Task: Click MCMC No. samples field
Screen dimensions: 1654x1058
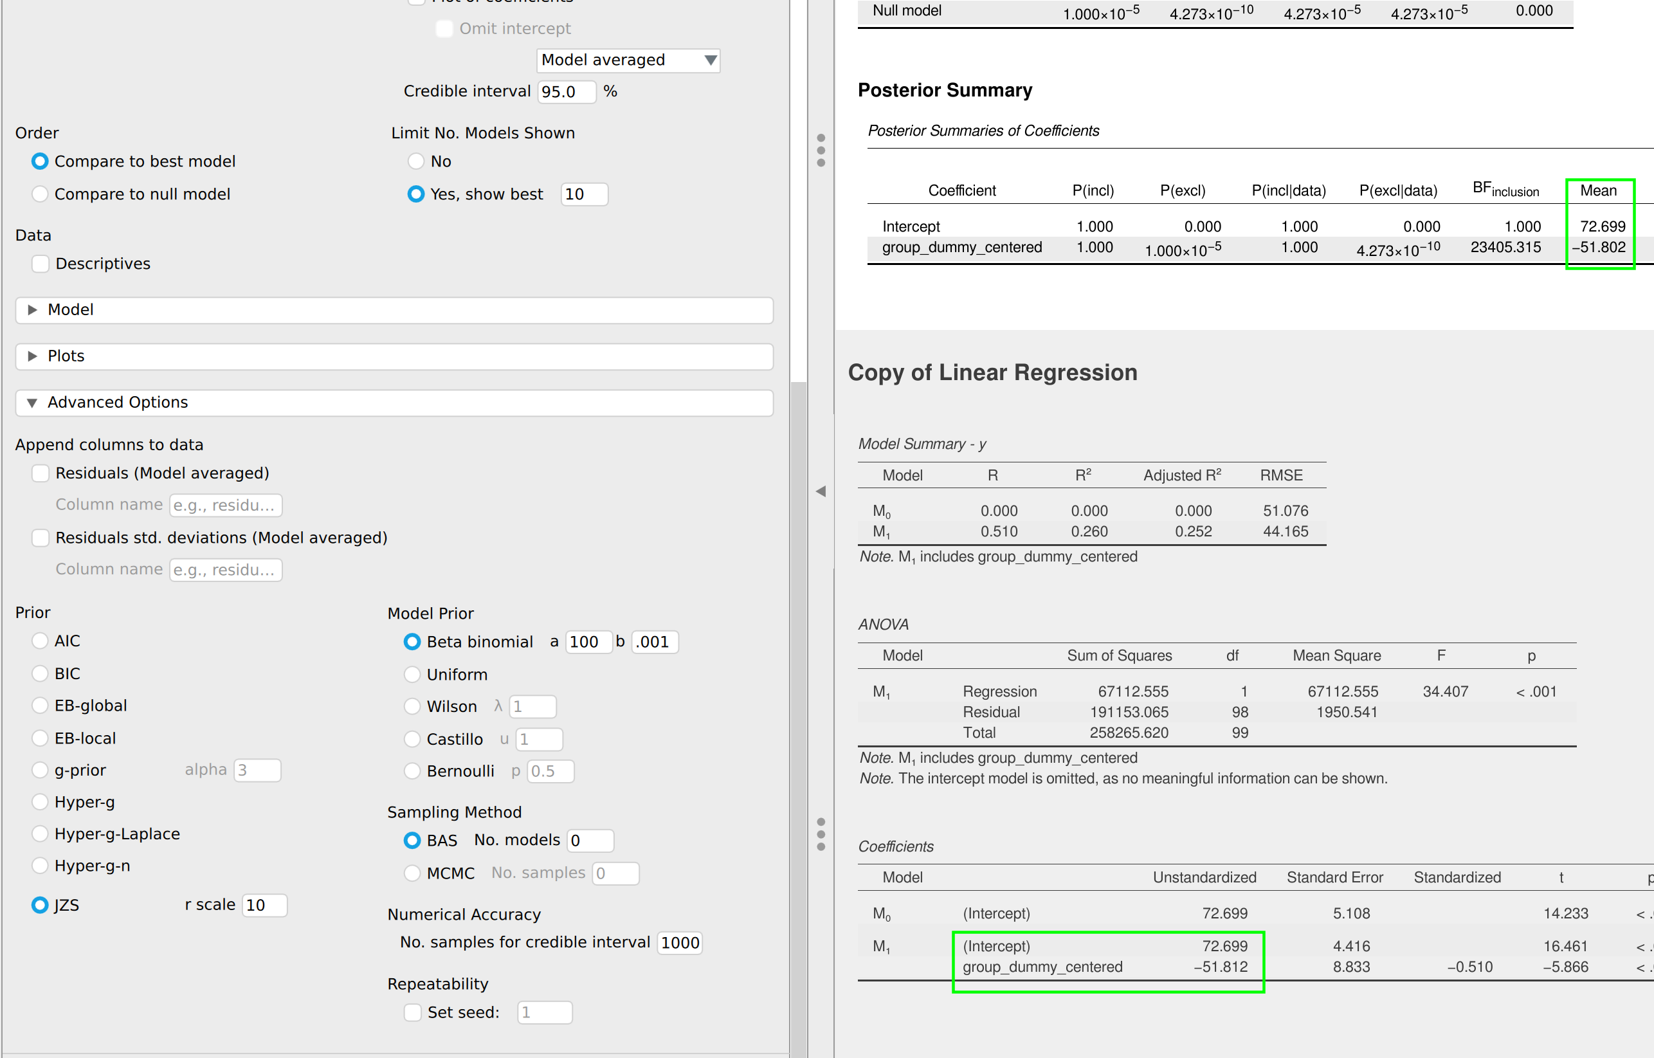Action: pyautogui.click(x=616, y=874)
